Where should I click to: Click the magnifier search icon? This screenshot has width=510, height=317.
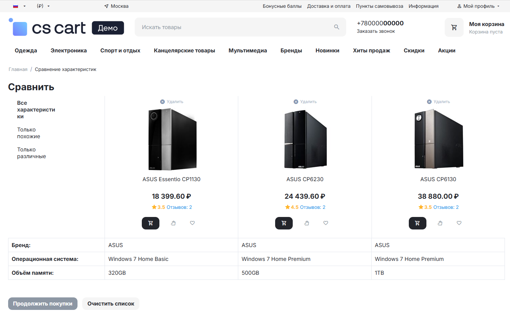click(x=336, y=27)
